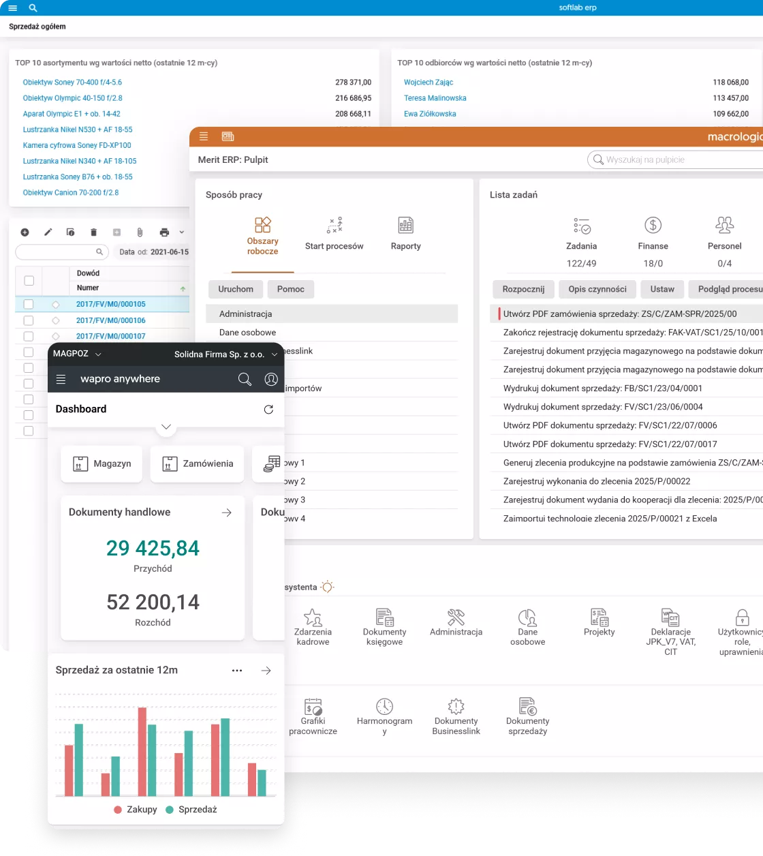
Task: Tick checkbox for row 2017/FV/M0/000105
Action: 29,305
